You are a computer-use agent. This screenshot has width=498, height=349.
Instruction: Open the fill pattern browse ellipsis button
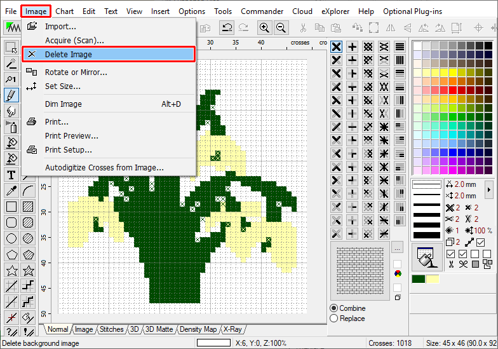[397, 248]
